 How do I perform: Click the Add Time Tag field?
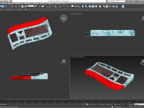point(118,107)
